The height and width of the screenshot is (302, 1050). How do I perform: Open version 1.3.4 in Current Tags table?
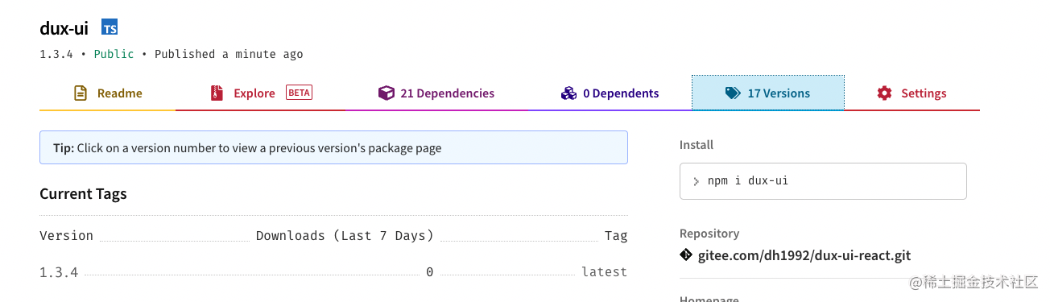click(x=59, y=272)
